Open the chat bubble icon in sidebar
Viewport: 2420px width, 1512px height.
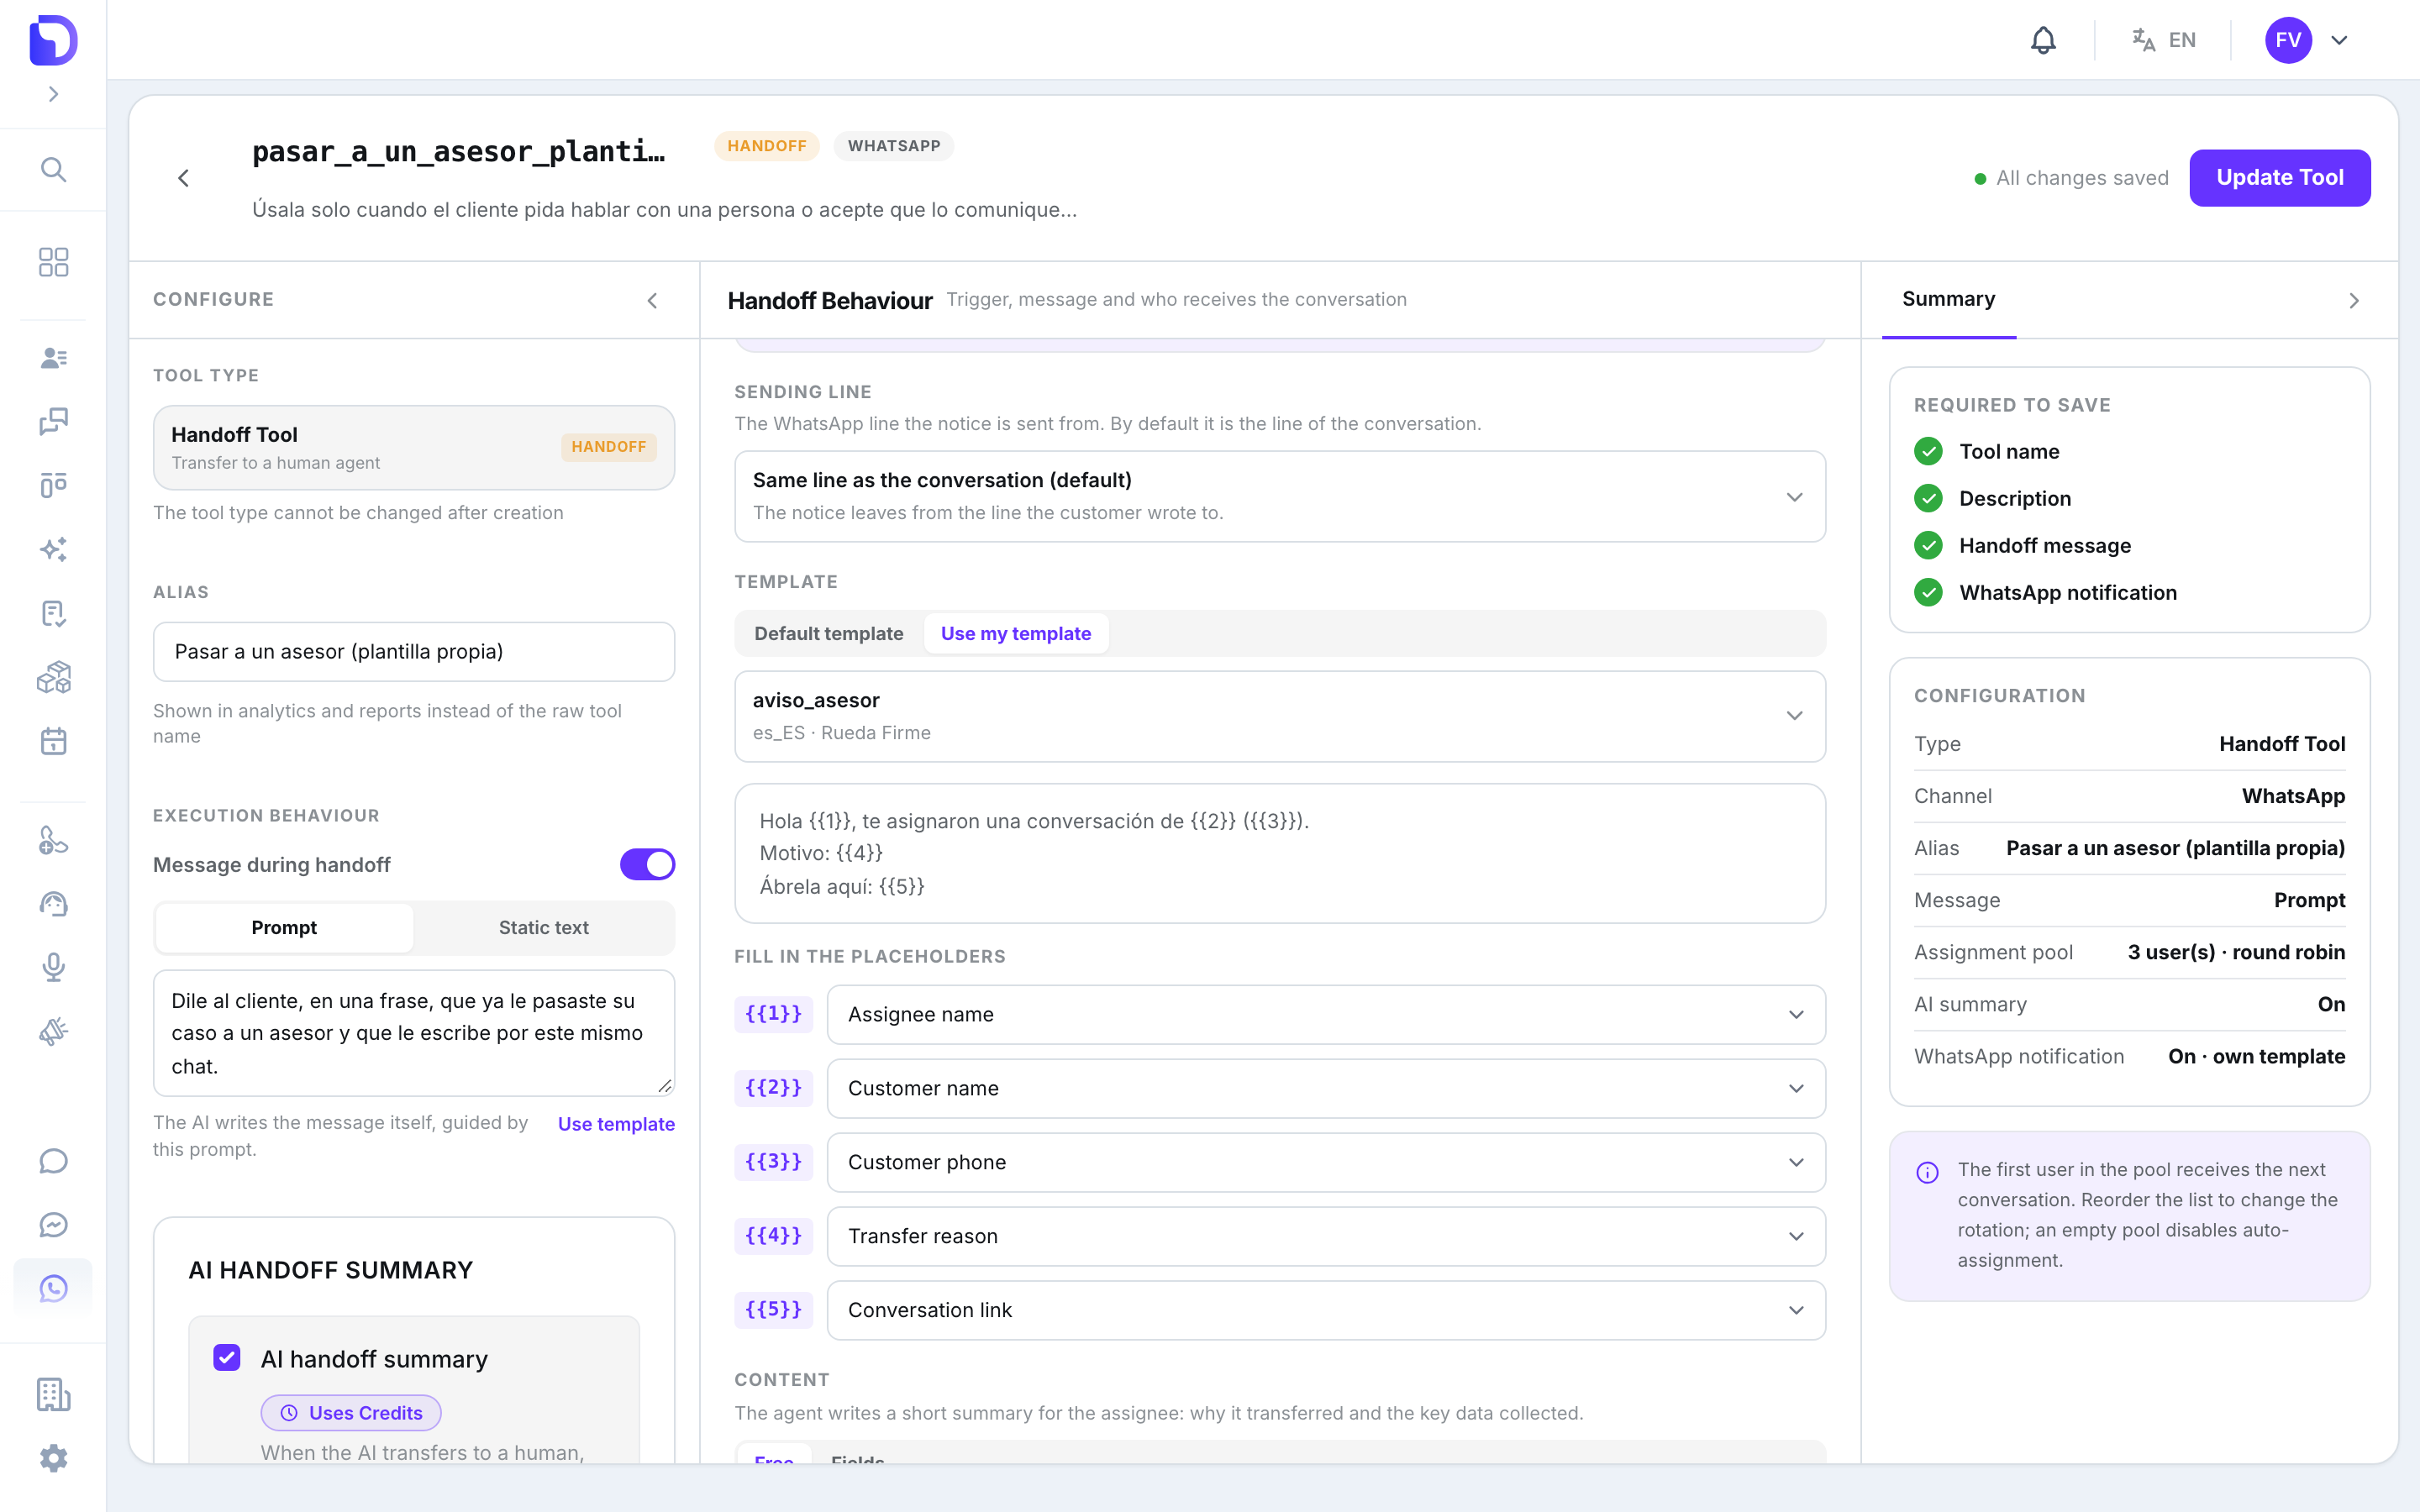[x=53, y=1160]
